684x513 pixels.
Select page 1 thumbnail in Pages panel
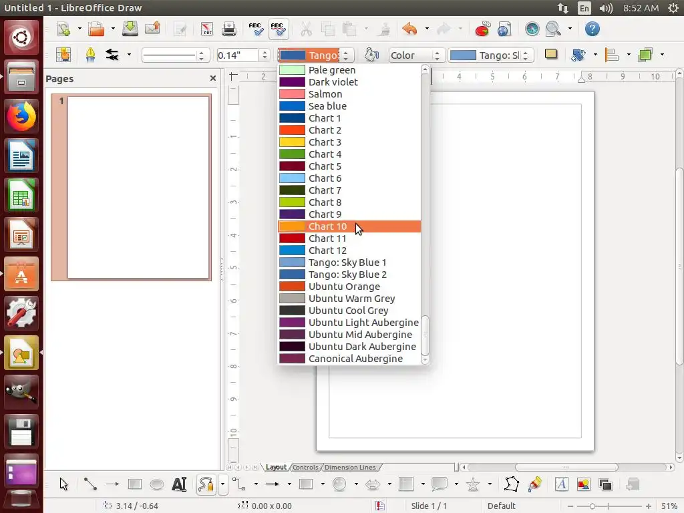point(138,187)
